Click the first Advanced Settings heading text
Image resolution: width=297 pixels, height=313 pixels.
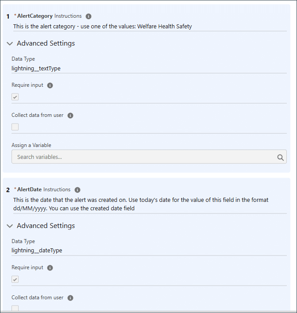click(x=46, y=43)
